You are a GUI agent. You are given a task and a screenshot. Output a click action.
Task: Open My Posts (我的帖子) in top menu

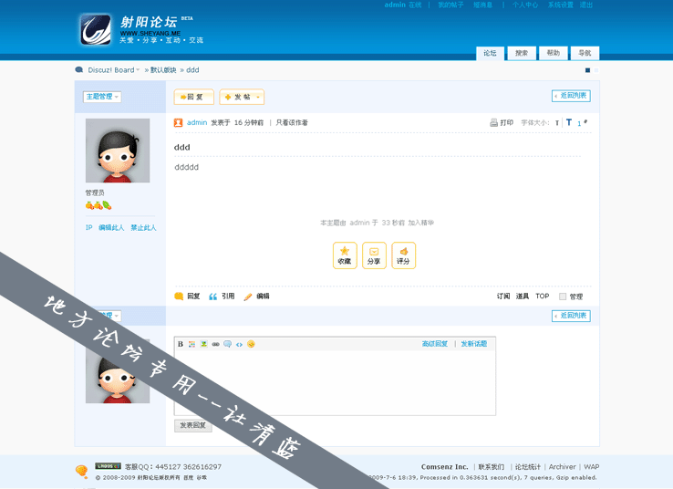450,5
